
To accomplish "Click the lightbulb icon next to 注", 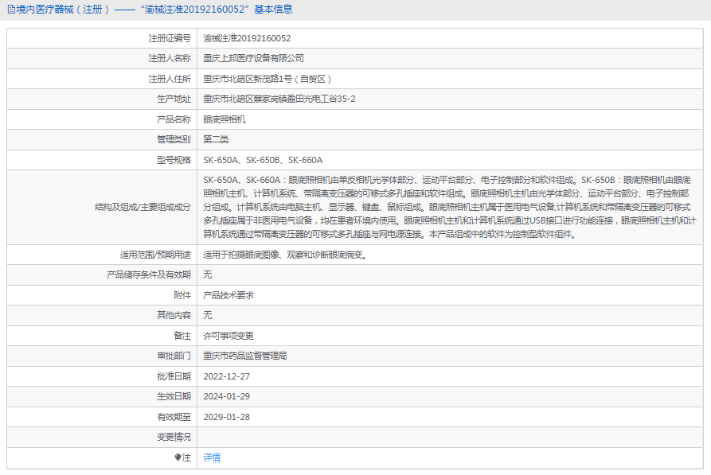I will [x=176, y=458].
